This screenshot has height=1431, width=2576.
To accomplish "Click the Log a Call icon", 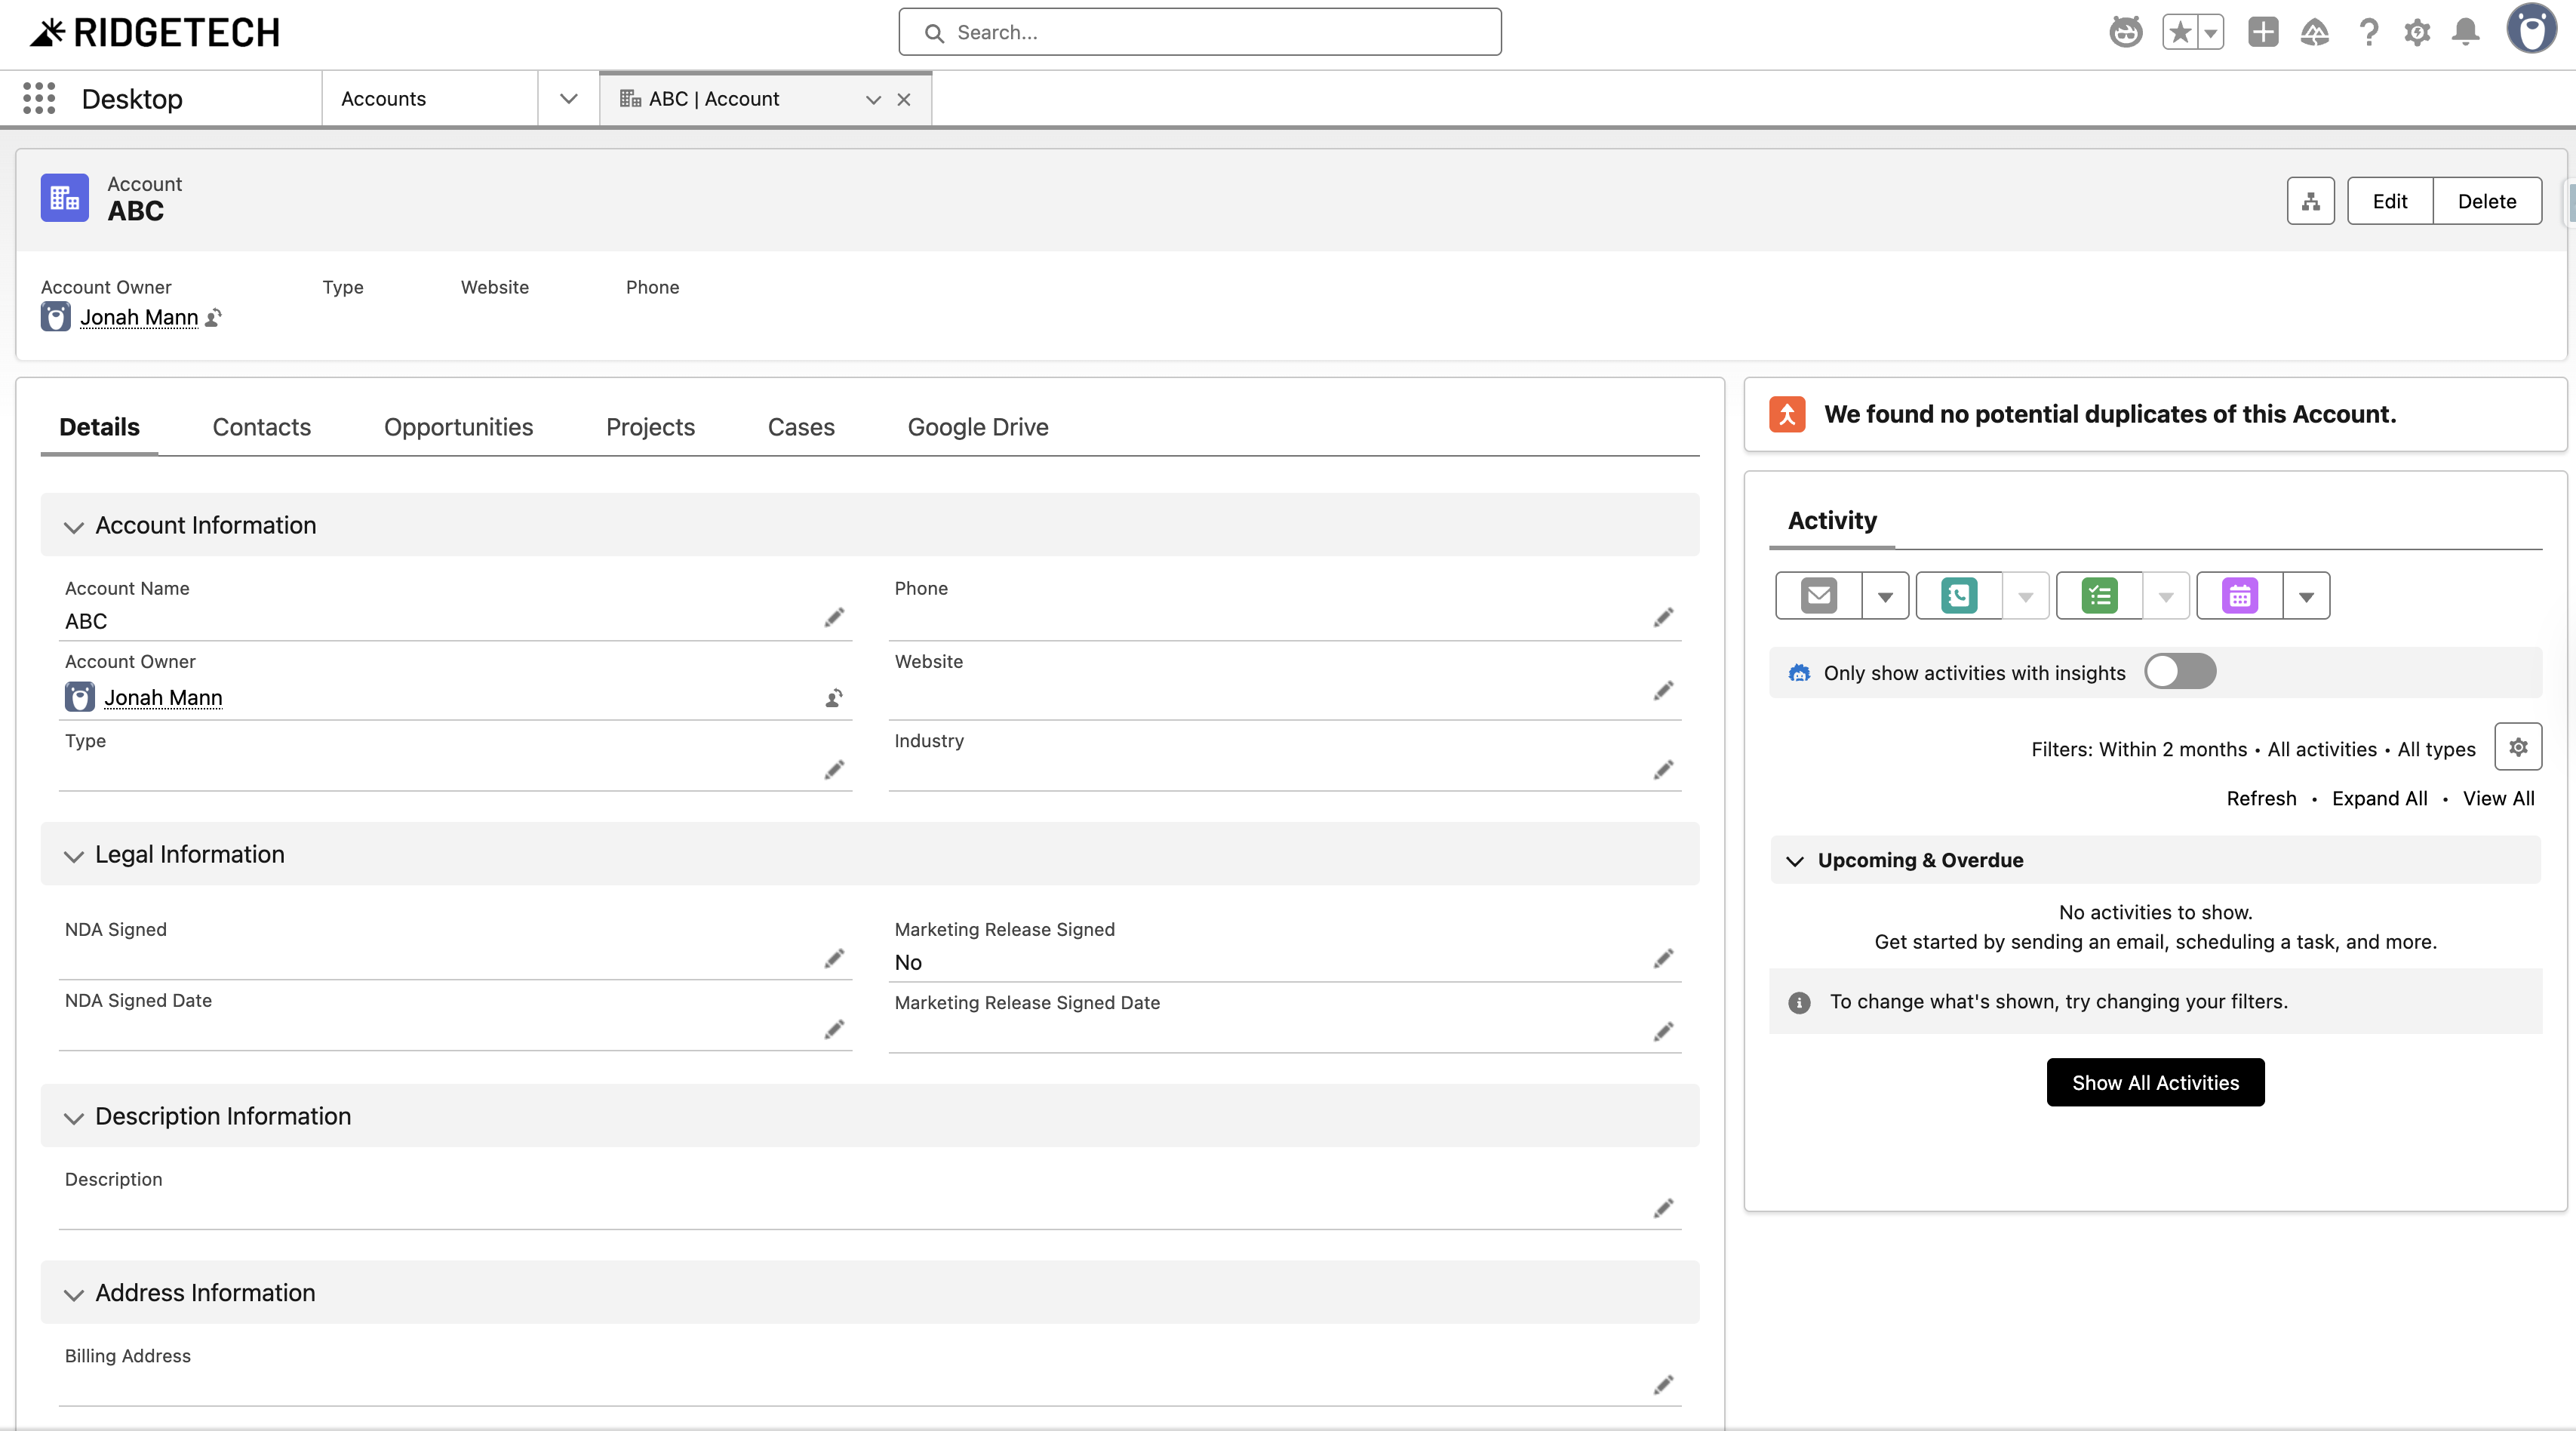I will (1959, 596).
